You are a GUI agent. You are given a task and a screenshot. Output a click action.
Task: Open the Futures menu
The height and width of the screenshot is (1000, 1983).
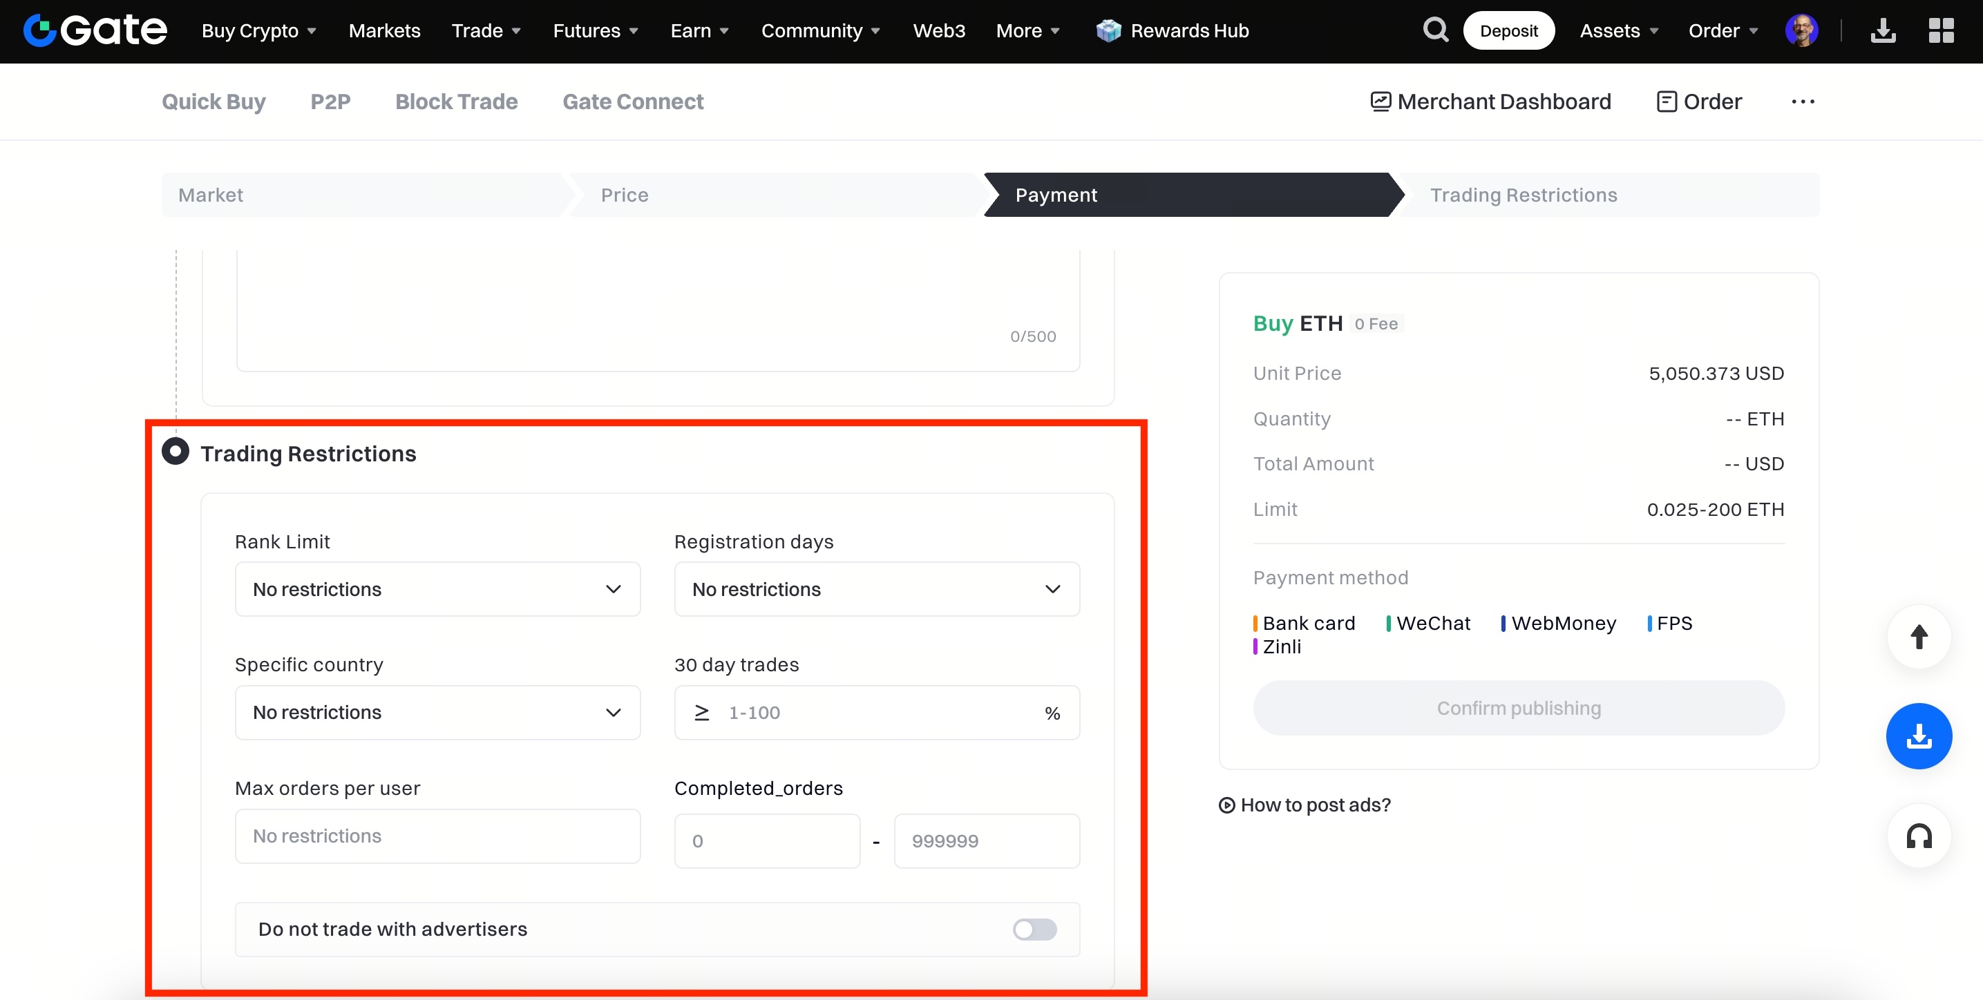pos(595,31)
